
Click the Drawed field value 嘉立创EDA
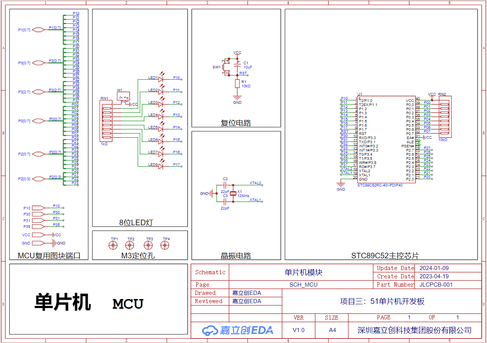247,293
